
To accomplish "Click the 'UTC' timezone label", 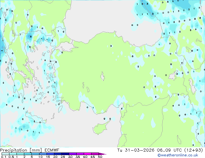I will [x=178, y=150].
